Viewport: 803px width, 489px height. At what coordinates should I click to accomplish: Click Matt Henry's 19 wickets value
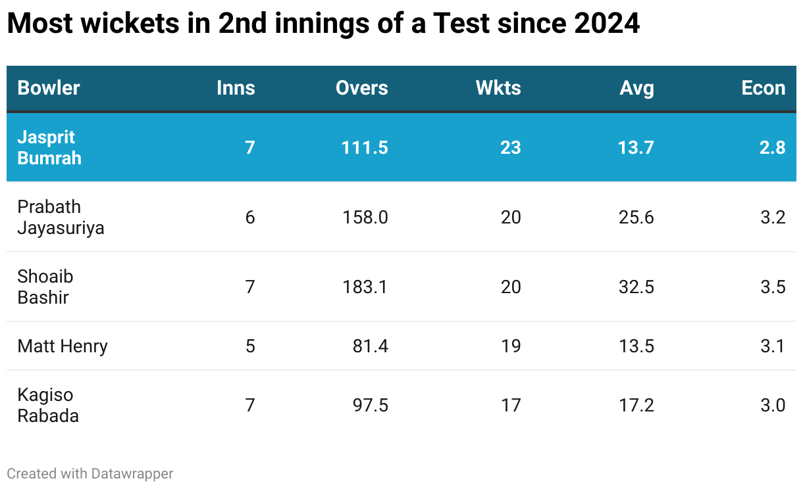pyautogui.click(x=511, y=346)
